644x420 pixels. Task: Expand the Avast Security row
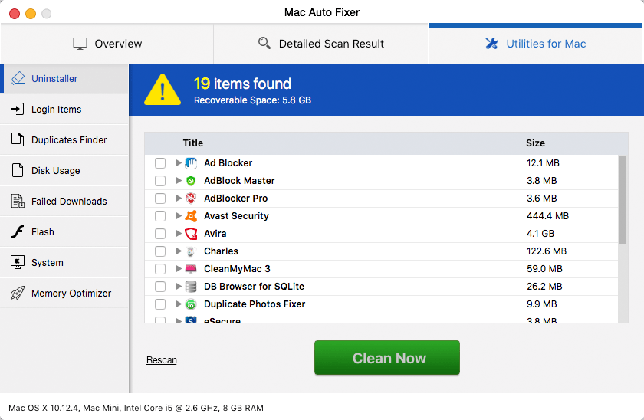179,215
